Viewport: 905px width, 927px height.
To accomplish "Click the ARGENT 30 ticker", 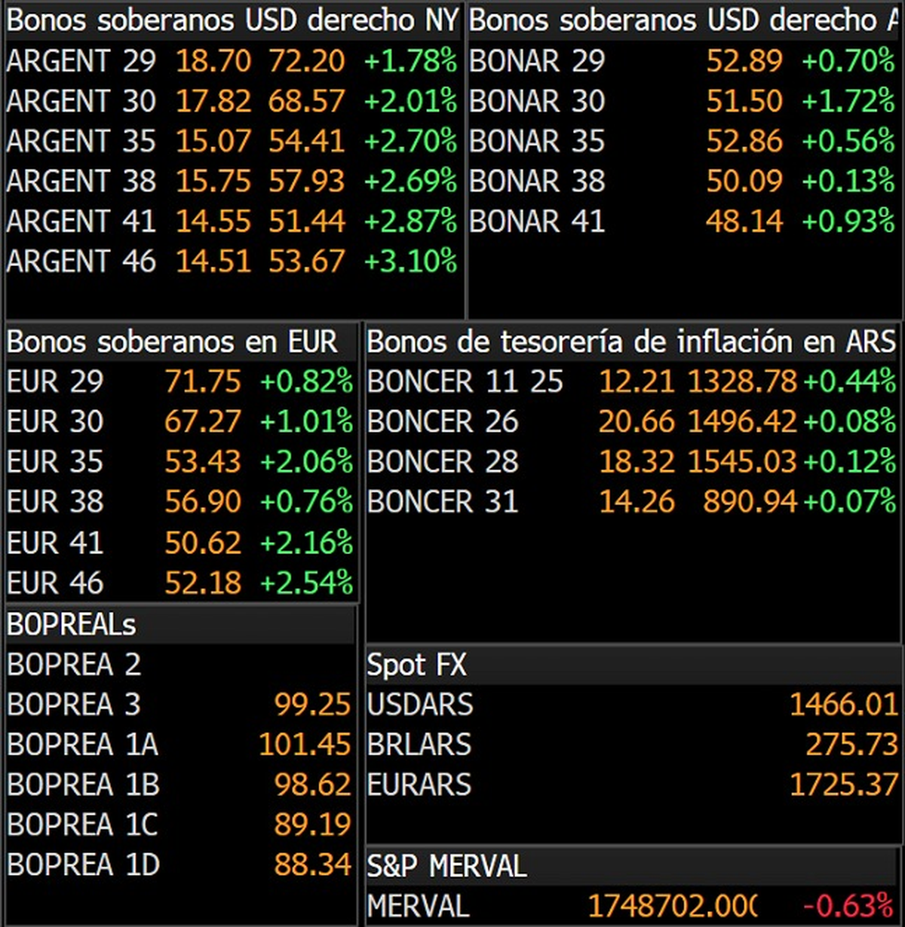I will pos(81,101).
